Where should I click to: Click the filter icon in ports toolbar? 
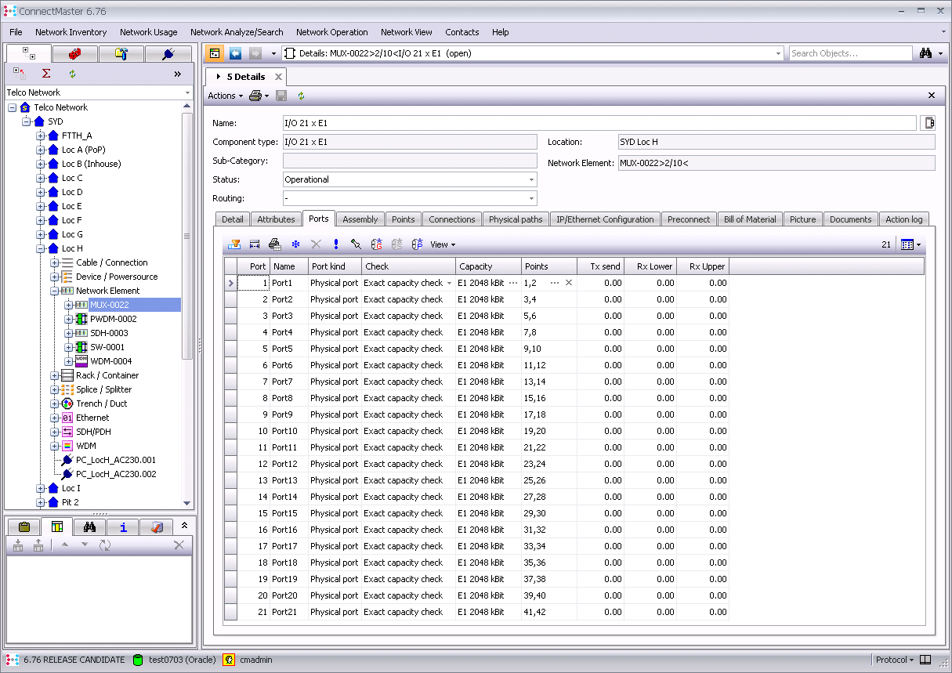point(234,244)
